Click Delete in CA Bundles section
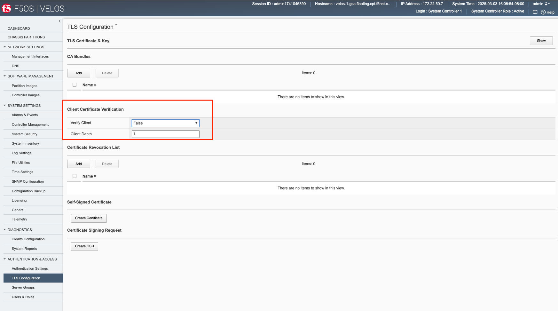Viewport: 558px width, 311px height. pyautogui.click(x=107, y=73)
